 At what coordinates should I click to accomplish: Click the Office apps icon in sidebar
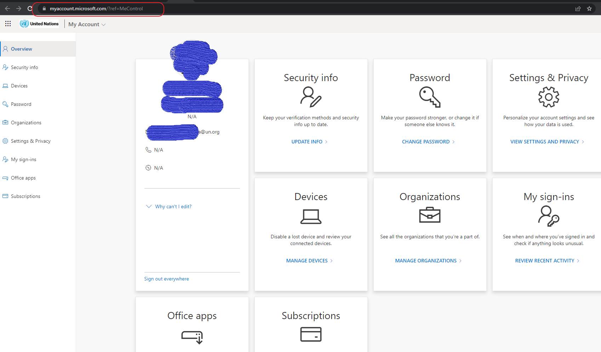point(5,178)
